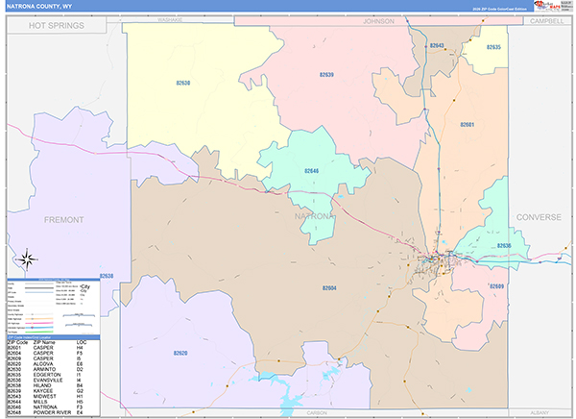Click ZIP label 82635 on the map

[493, 47]
